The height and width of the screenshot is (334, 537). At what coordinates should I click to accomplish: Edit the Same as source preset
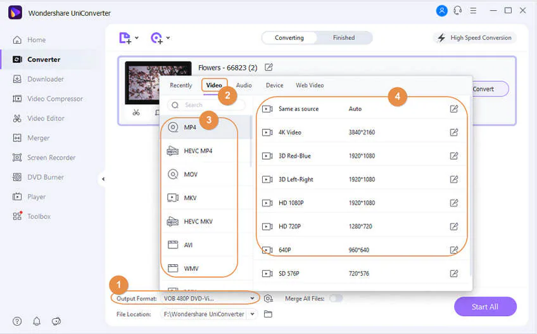454,109
